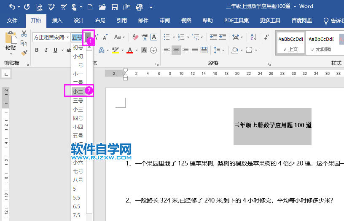Screen dimensions: 344x221
Task: Toggle Italic formatting
Action: pyautogui.click(x=46, y=50)
